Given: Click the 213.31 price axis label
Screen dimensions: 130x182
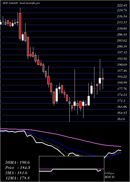Looking at the screenshot, I should click(x=122, y=22).
